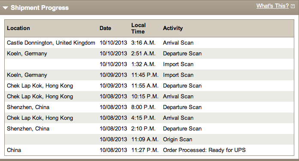Viewport: 299px width, 161px height.
Task: Click the 4:15 P.M. Arrival Scan entry
Action: [x=149, y=118]
